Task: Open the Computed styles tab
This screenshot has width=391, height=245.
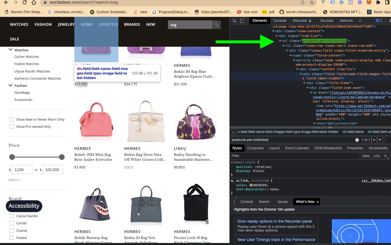Action: 255,148
